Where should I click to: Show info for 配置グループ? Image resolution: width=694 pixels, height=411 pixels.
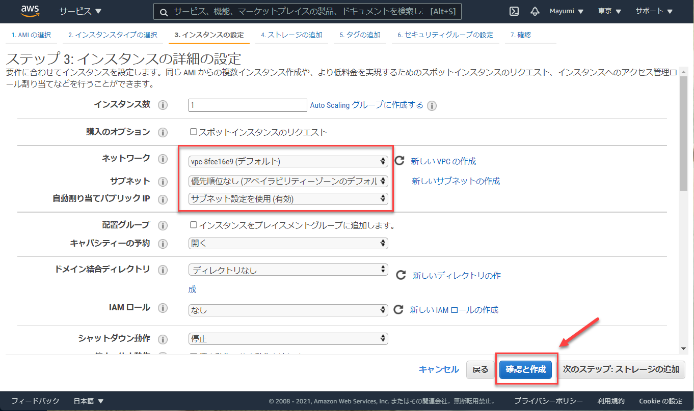163,225
